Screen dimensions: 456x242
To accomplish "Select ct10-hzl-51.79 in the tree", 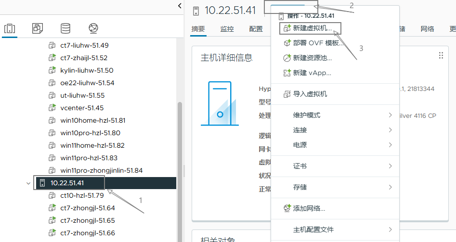I will [82, 195].
